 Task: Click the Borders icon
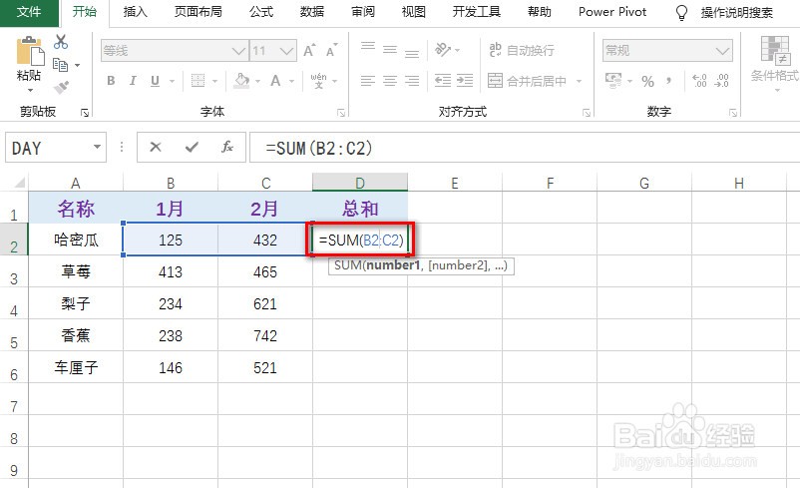[x=198, y=81]
